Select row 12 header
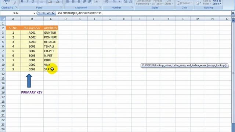The height and width of the screenshot is (132, 235). [3, 74]
